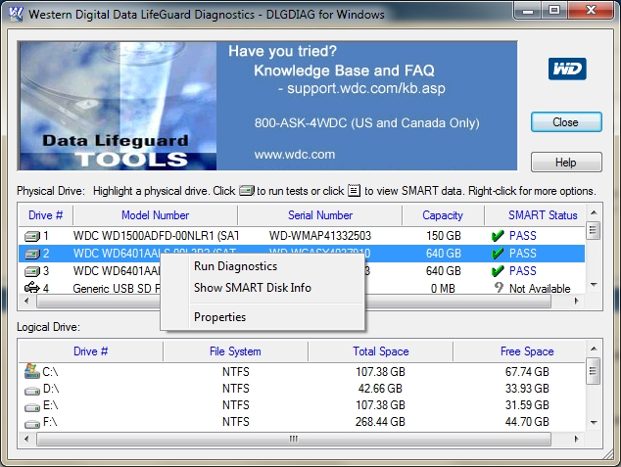Click the 0 MB capacity cell
Screen dimensions: 621x467
click(x=443, y=289)
